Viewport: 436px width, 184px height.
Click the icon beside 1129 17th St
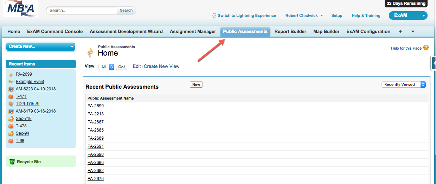click(11, 104)
